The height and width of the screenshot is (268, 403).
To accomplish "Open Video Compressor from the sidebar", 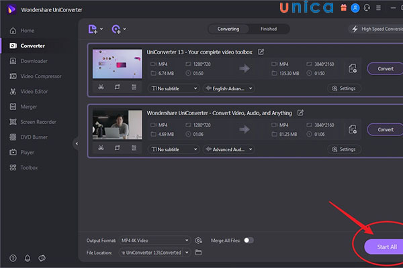I will (x=40, y=76).
